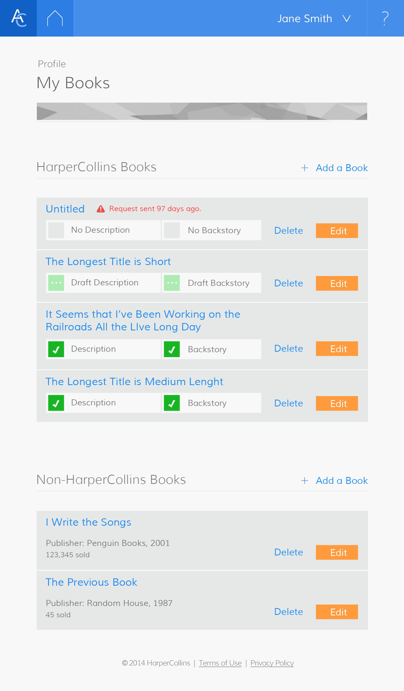Toggle green Description checkmark for Medium Lenght book
The image size is (404, 691).
(56, 403)
